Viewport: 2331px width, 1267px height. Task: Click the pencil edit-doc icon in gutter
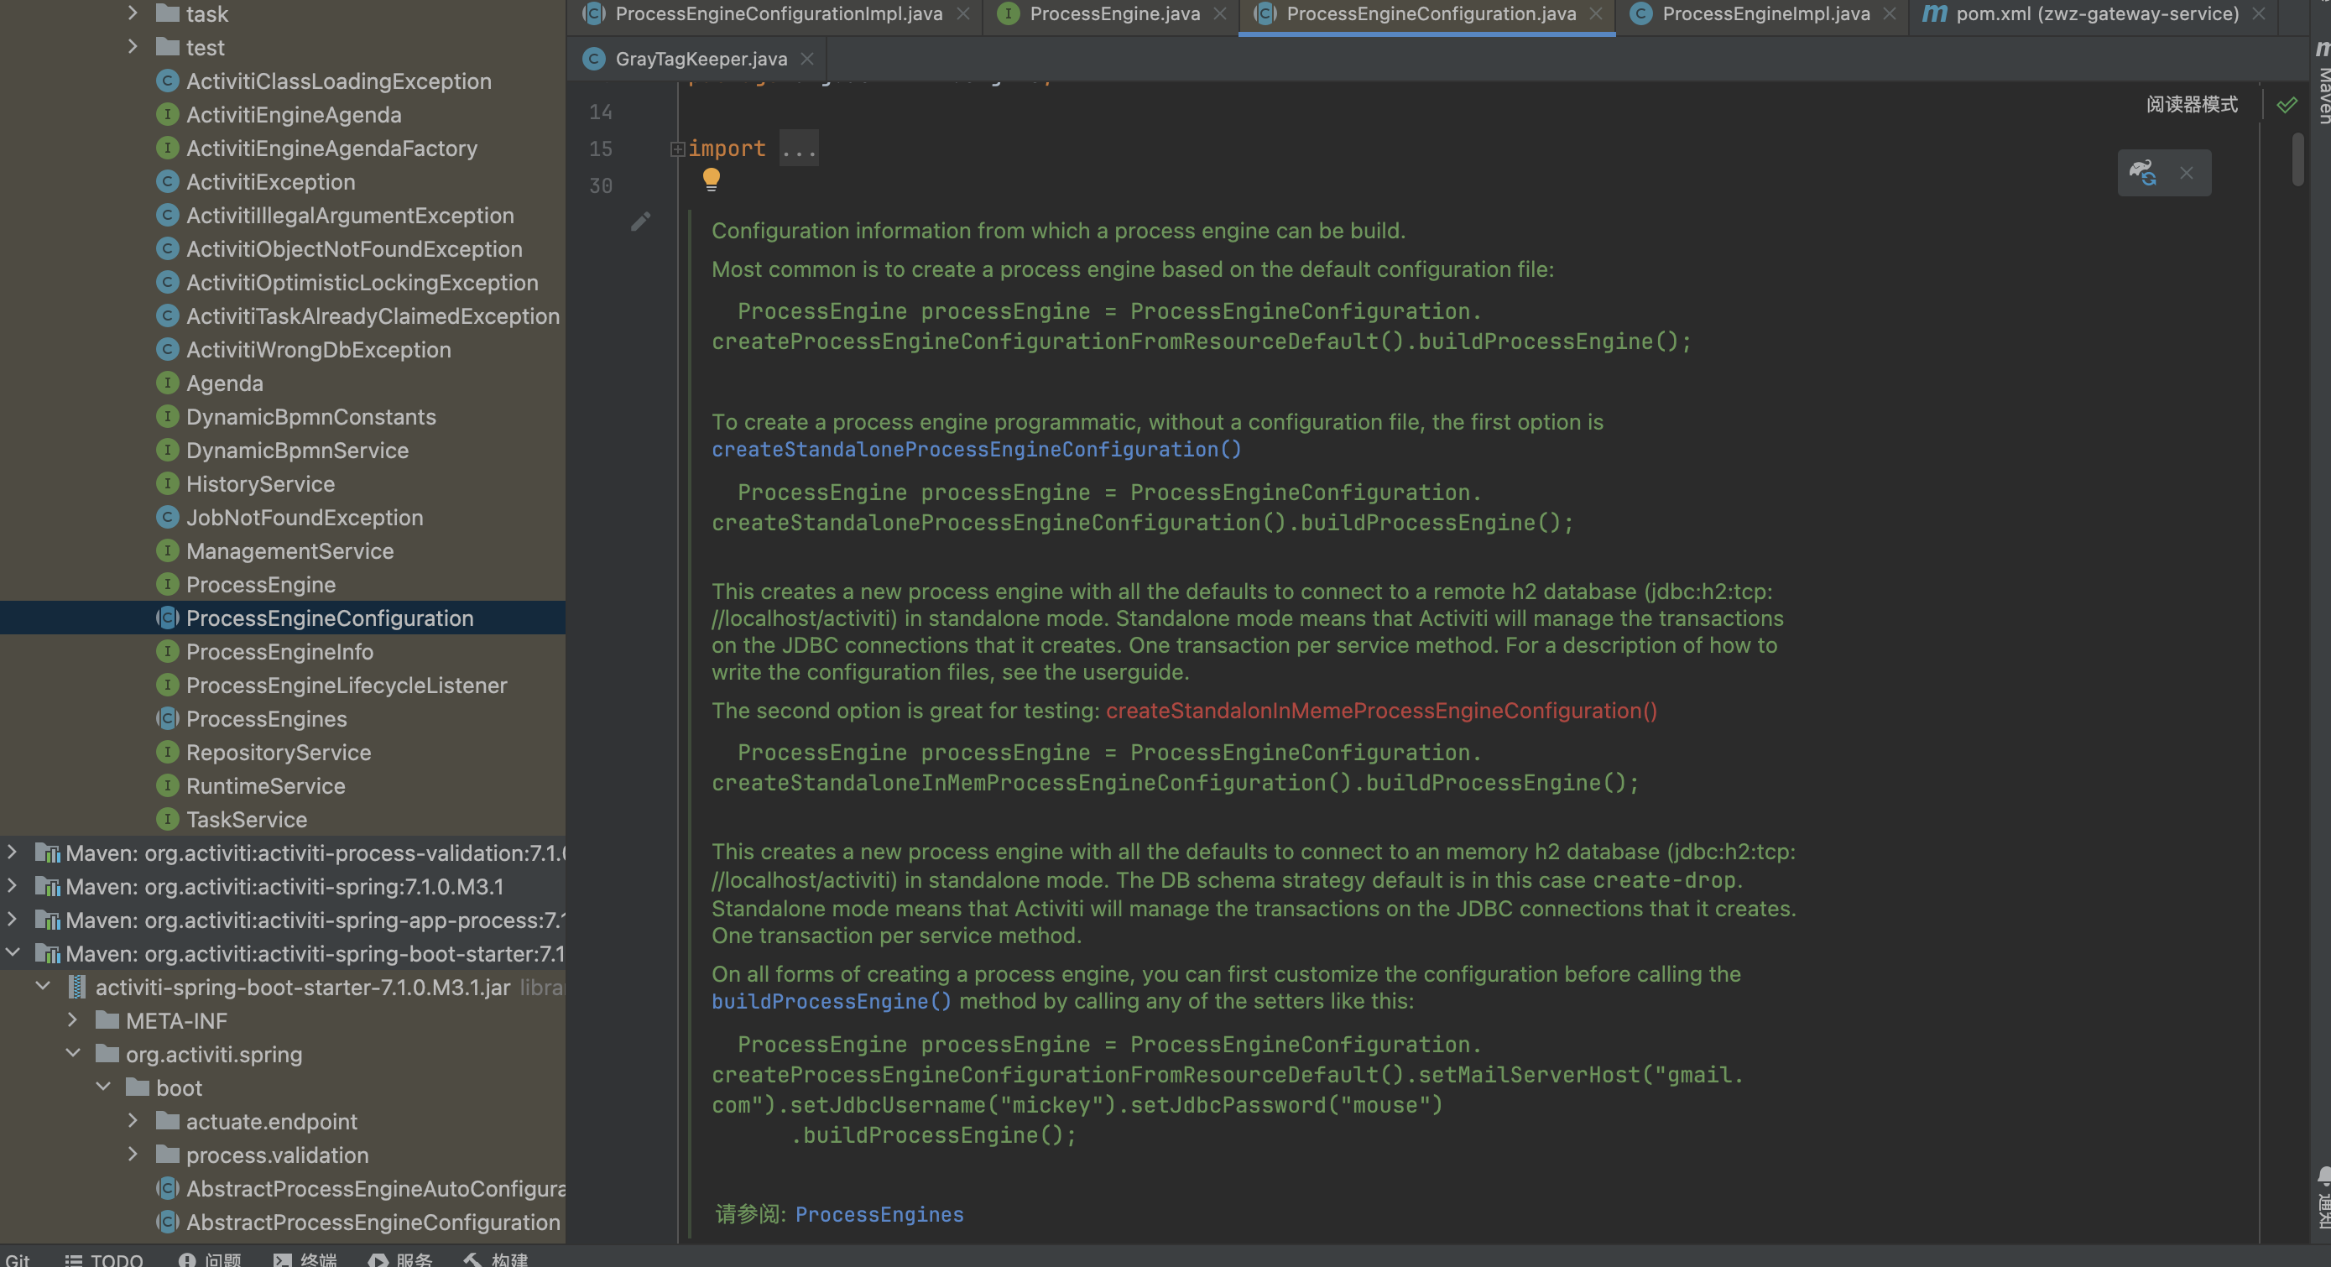641,222
